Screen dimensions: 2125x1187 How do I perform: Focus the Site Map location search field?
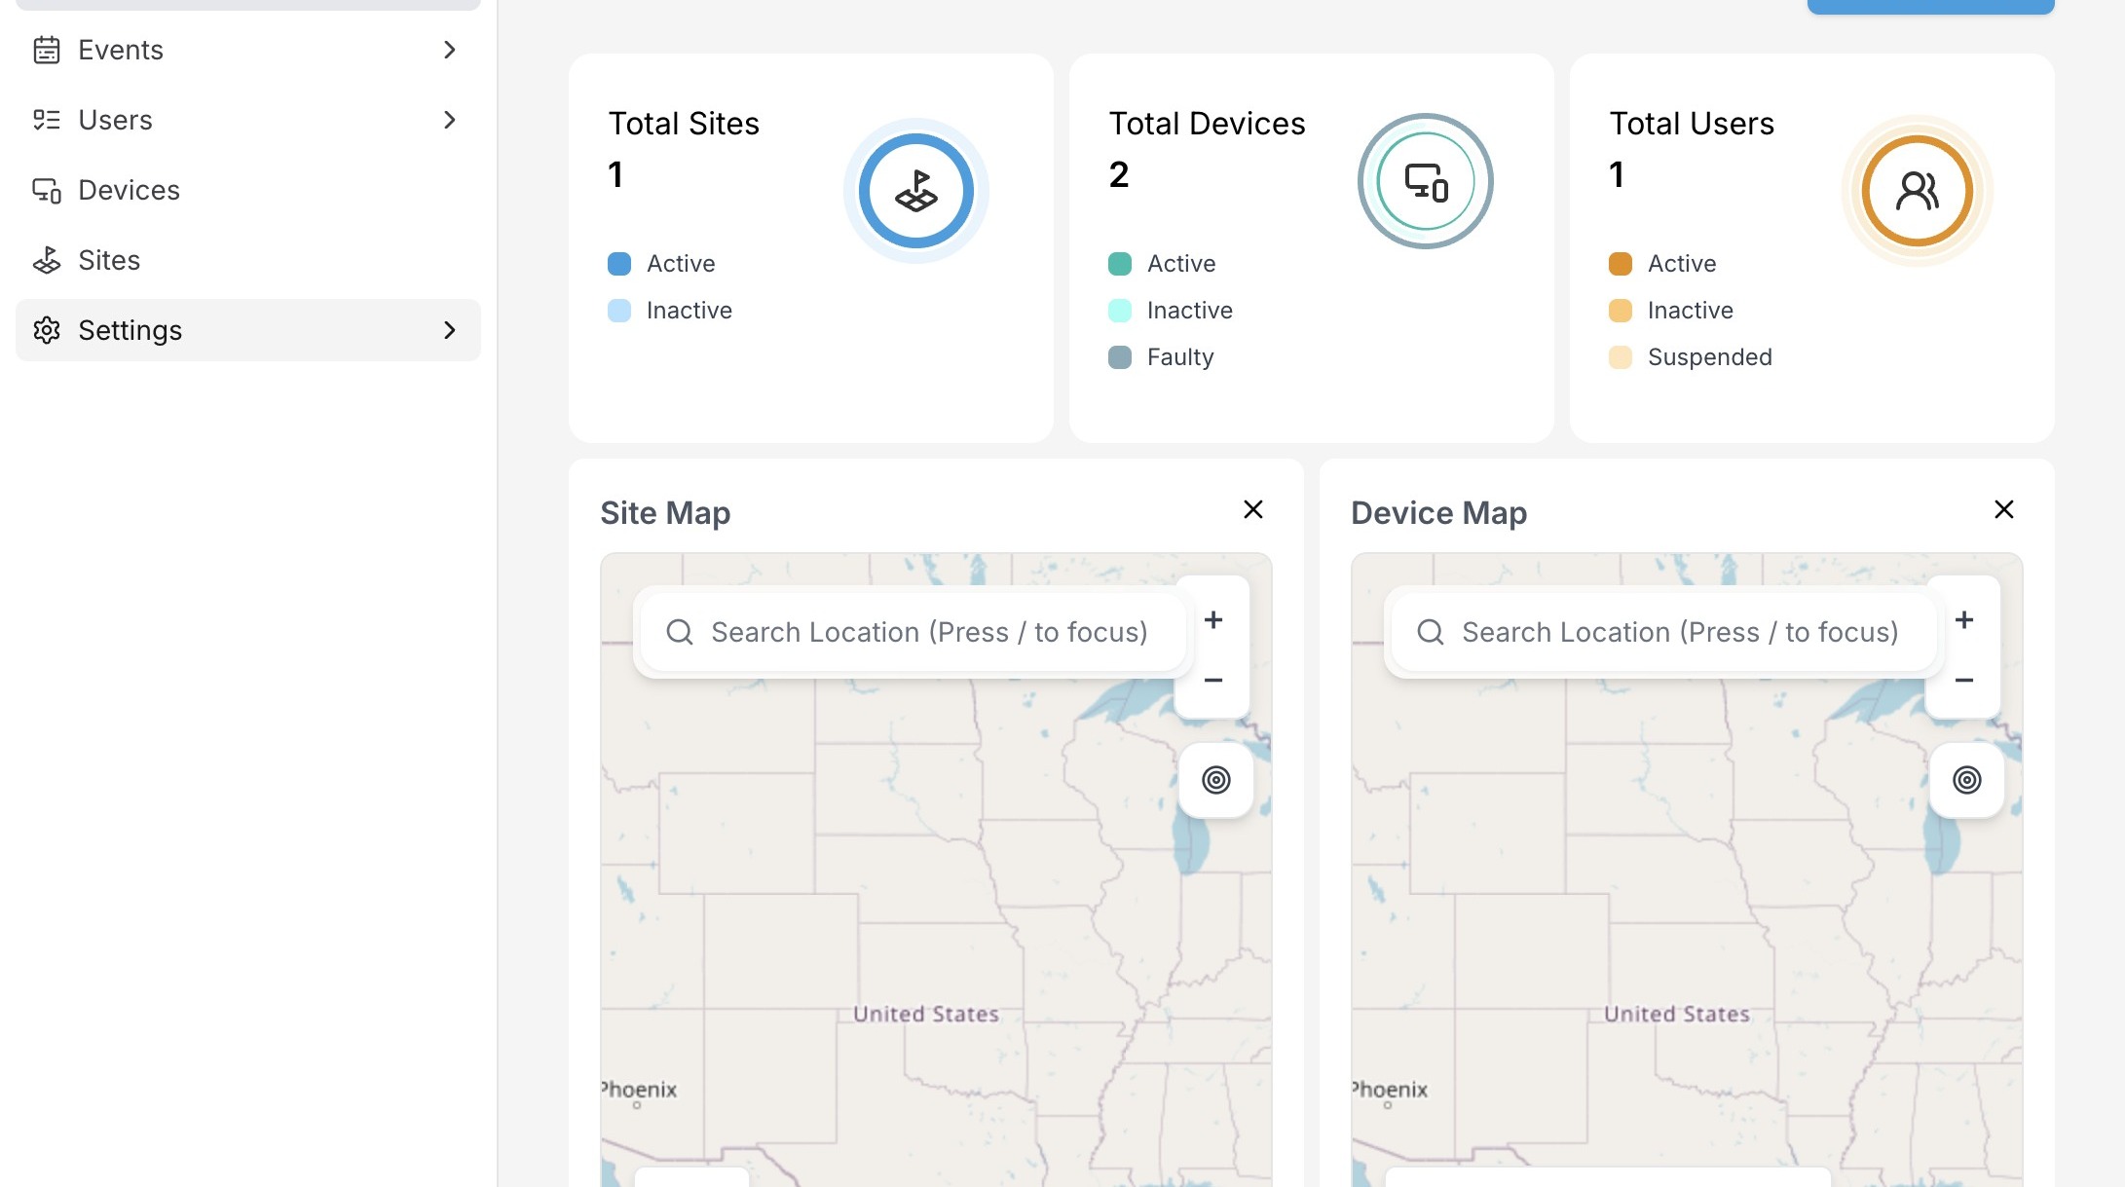(x=928, y=632)
